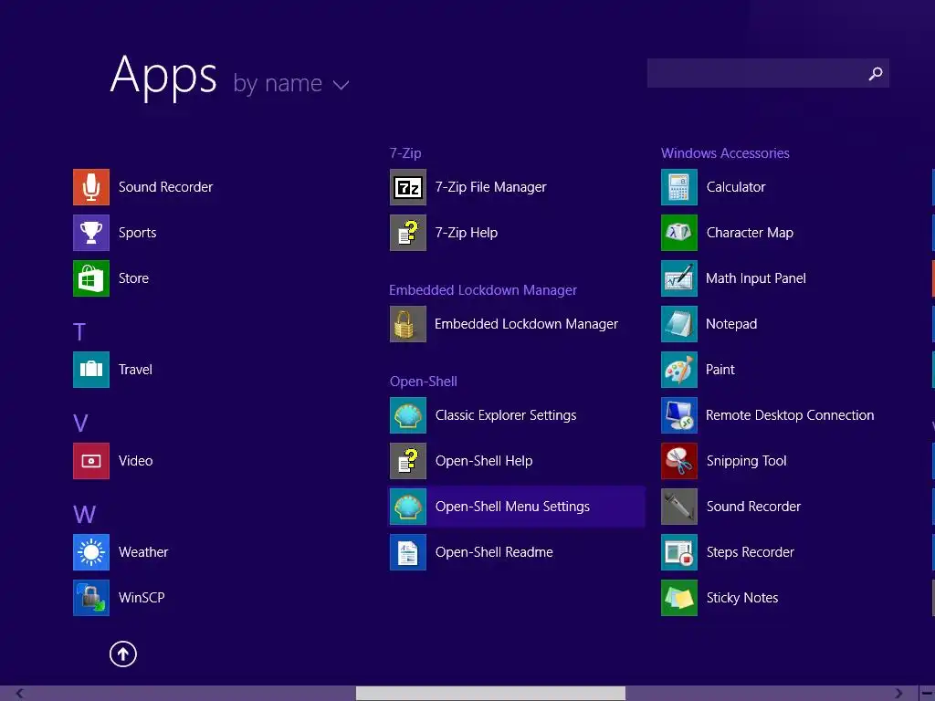Open the Travel suitcase icon
Viewport: 935px width, 701px height.
(x=91, y=370)
